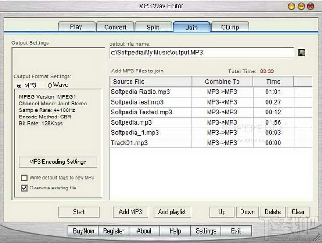Go to the Split tab
The image size is (322, 243).
[x=153, y=27]
